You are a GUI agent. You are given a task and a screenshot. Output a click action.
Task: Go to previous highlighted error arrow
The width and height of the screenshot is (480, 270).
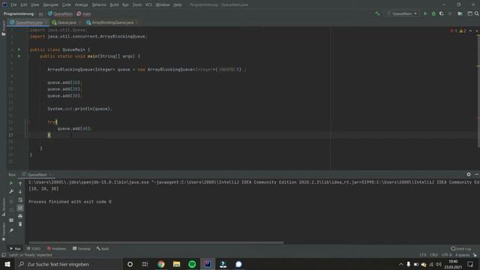coord(470,31)
